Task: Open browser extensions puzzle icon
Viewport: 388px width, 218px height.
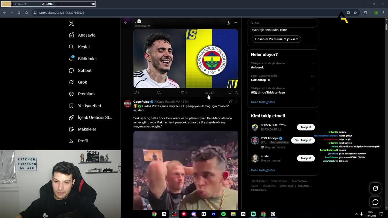Action: [365, 13]
